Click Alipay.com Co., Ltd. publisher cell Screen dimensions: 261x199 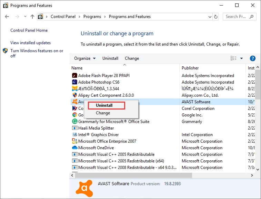point(200,95)
